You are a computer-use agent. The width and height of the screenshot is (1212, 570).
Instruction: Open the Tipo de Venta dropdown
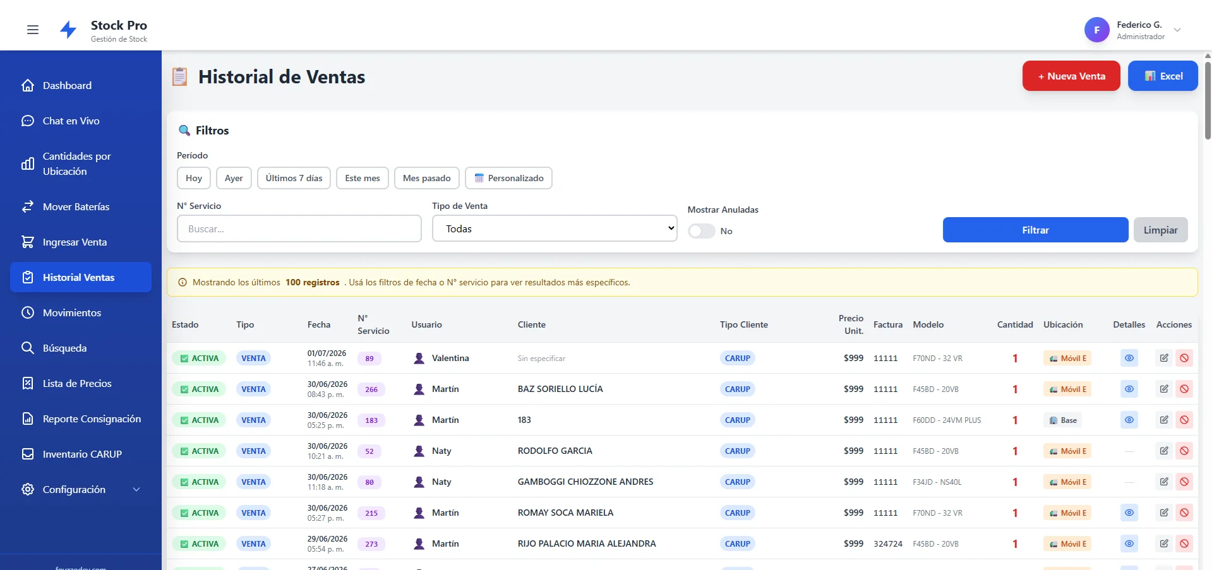pyautogui.click(x=555, y=229)
